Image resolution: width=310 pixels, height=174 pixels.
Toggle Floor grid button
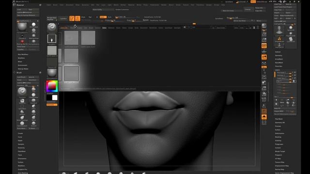point(264,52)
